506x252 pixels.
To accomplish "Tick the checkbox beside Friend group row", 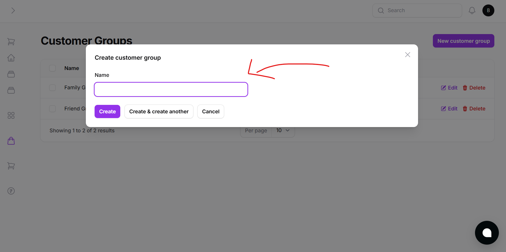I will (x=52, y=108).
